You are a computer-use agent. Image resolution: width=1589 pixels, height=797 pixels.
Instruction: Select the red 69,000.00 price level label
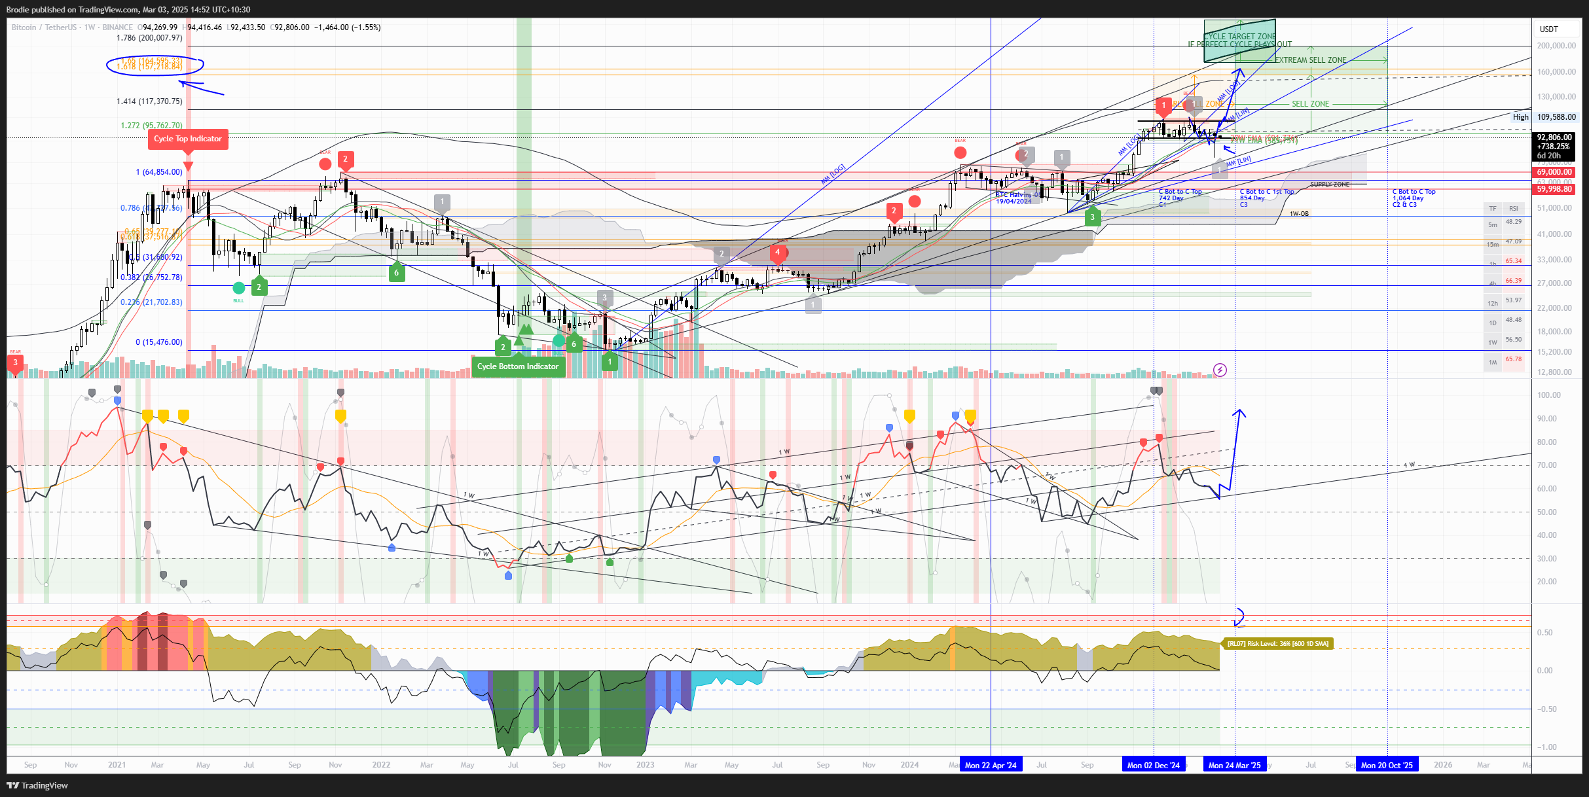coord(1554,172)
